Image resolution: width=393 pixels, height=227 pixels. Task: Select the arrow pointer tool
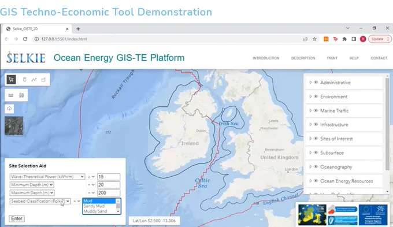click(12, 80)
